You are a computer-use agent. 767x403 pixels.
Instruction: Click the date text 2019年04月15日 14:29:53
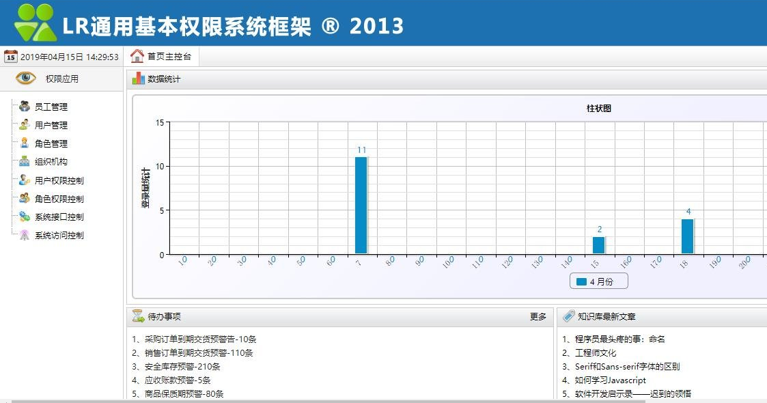[70, 57]
